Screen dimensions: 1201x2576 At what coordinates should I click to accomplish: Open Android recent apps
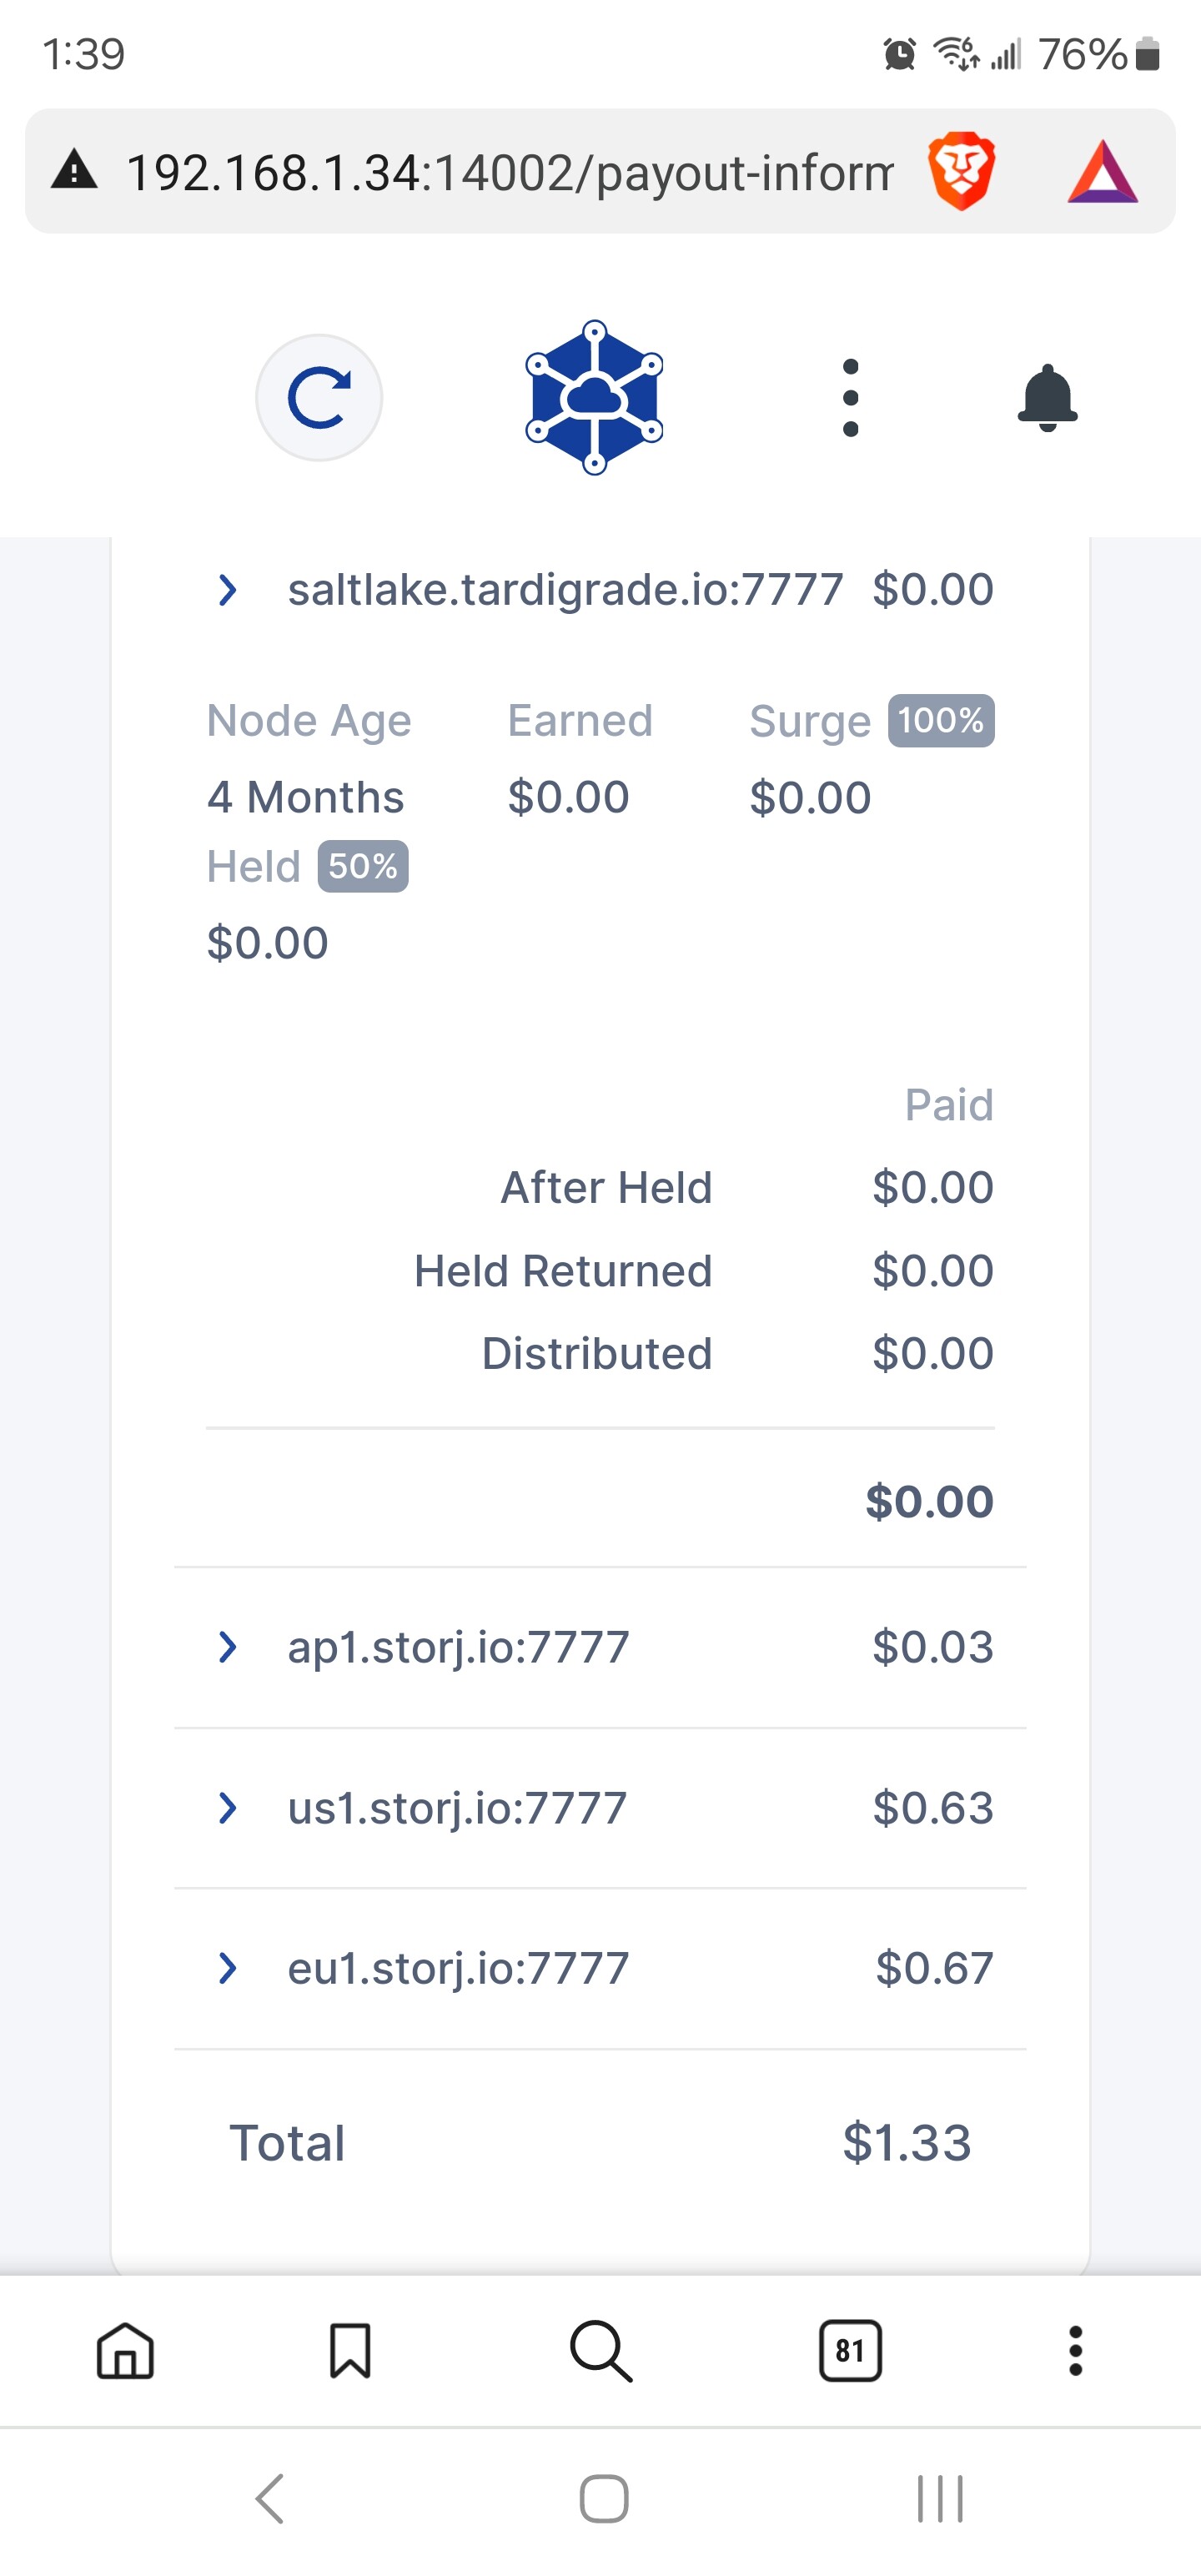point(940,2499)
